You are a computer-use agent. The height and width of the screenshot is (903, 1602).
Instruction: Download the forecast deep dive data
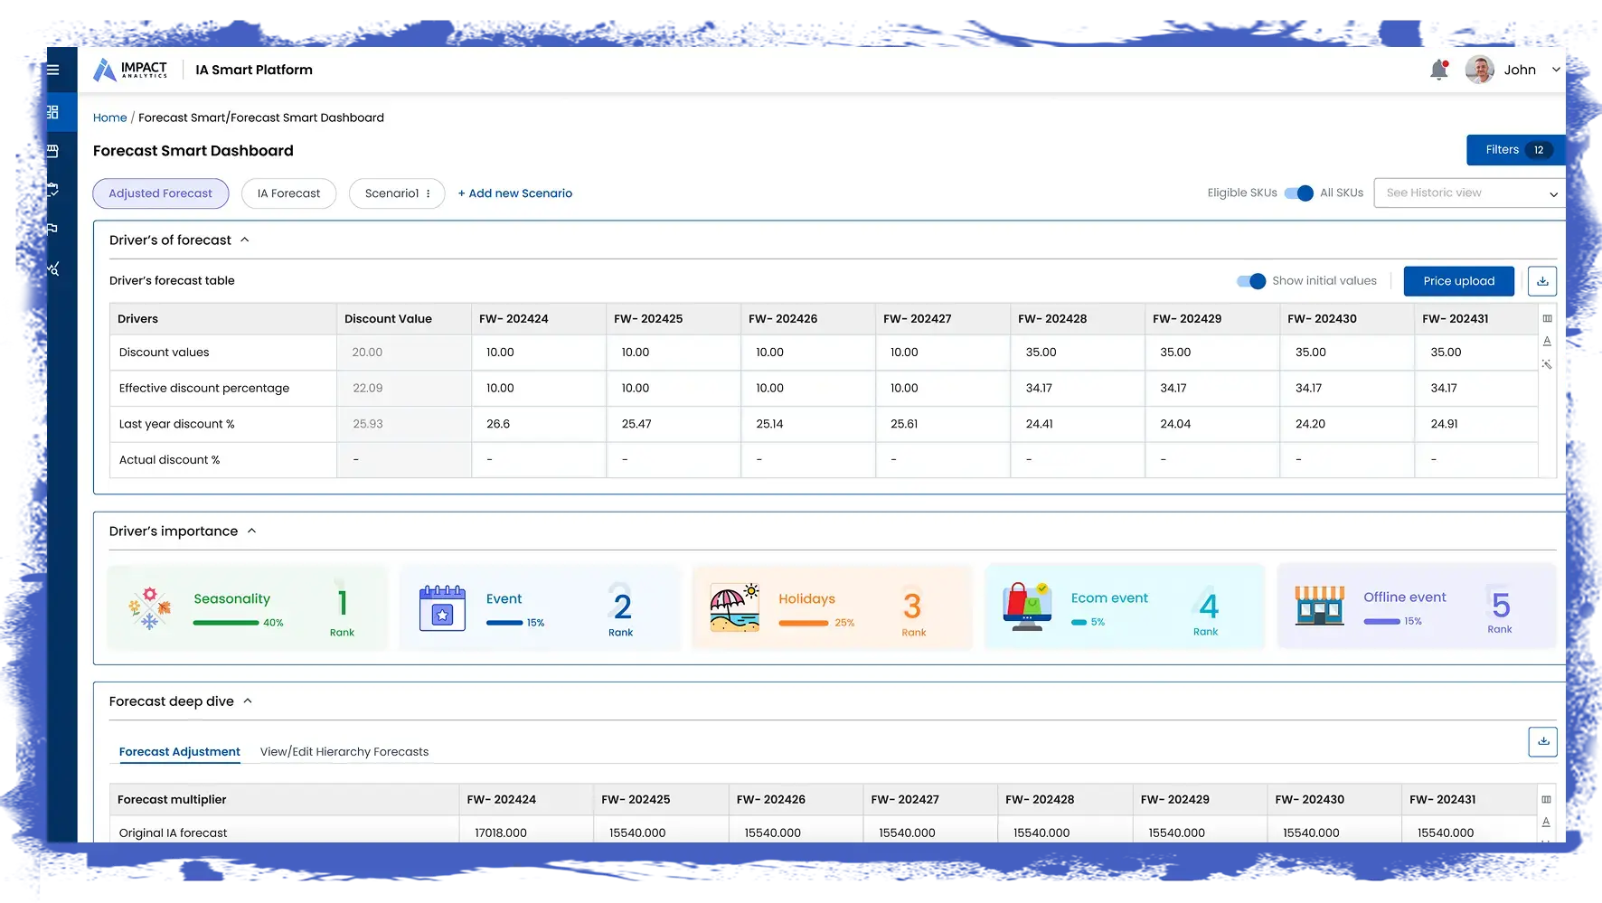pos(1543,742)
